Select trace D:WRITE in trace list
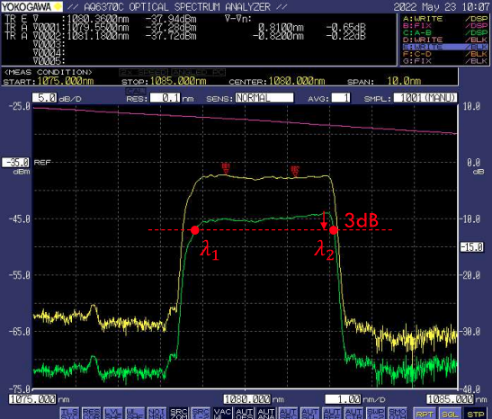Image resolution: width=492 pixels, height=419 pixels. coord(445,40)
